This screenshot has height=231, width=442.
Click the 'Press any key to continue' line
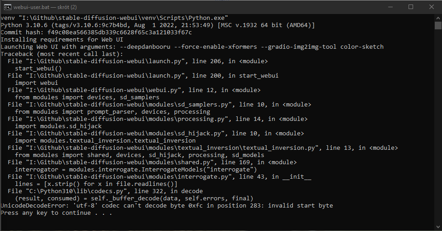point(56,213)
